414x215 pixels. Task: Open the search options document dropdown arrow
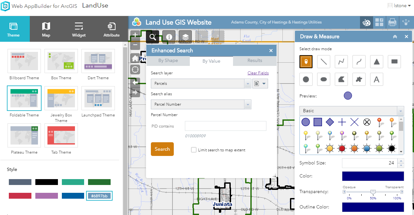pyautogui.click(x=264, y=84)
